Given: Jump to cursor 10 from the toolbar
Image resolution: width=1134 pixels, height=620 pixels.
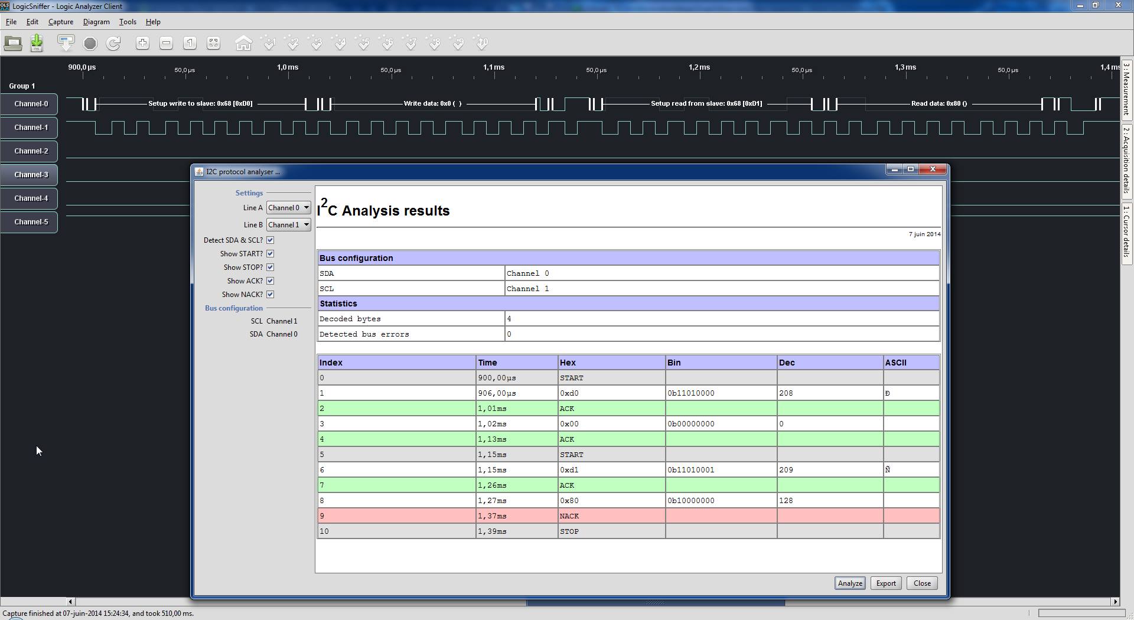Looking at the screenshot, I should click(482, 43).
